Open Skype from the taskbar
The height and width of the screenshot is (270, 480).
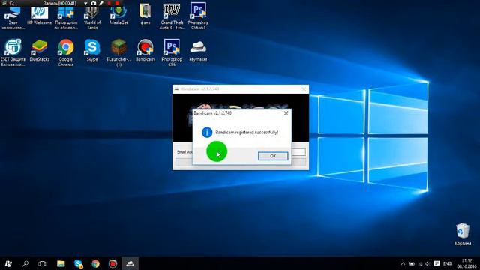pos(78,263)
